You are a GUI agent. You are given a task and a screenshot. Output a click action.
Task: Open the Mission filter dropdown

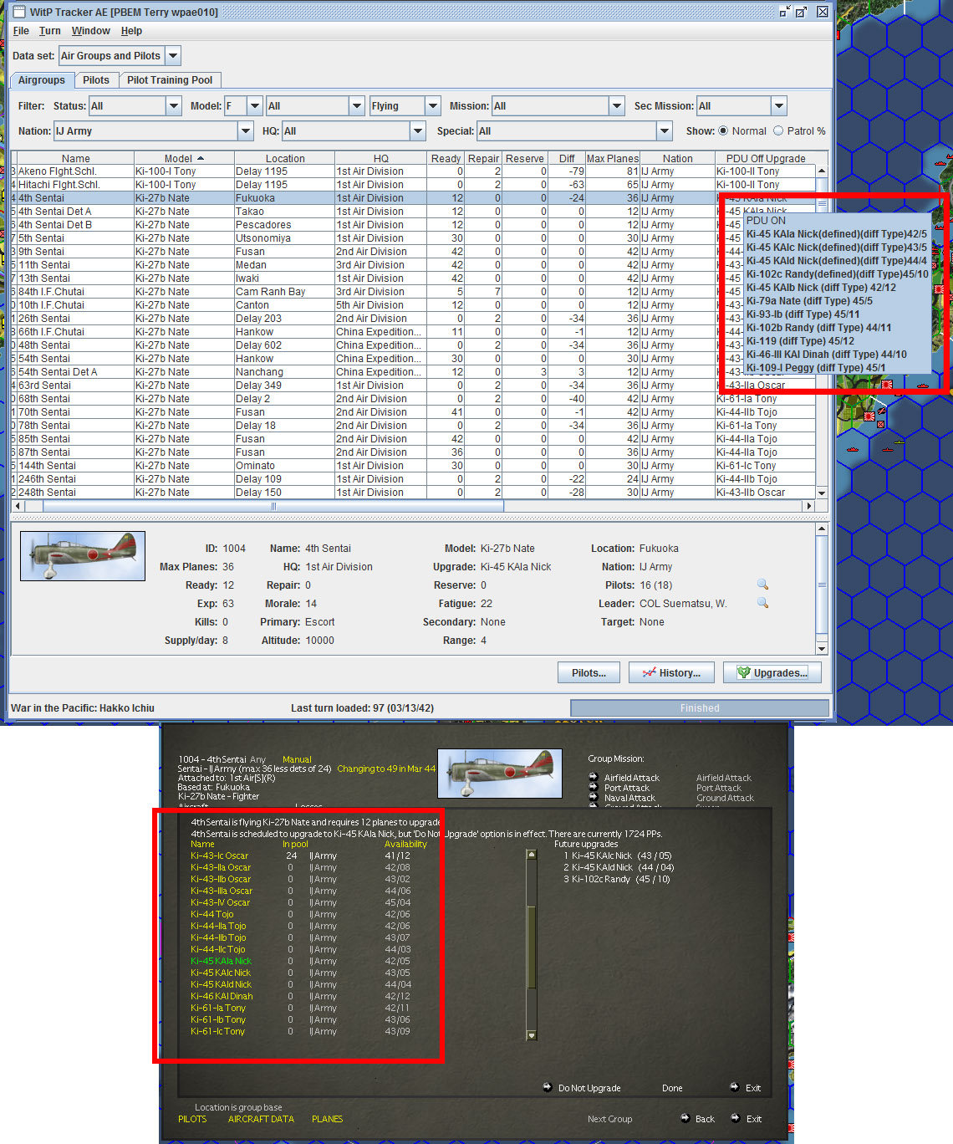click(x=616, y=105)
